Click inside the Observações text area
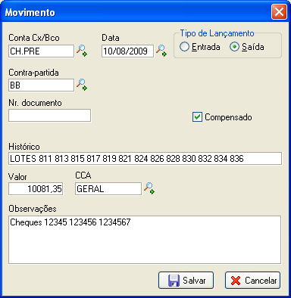291x298 pixels. 145,240
